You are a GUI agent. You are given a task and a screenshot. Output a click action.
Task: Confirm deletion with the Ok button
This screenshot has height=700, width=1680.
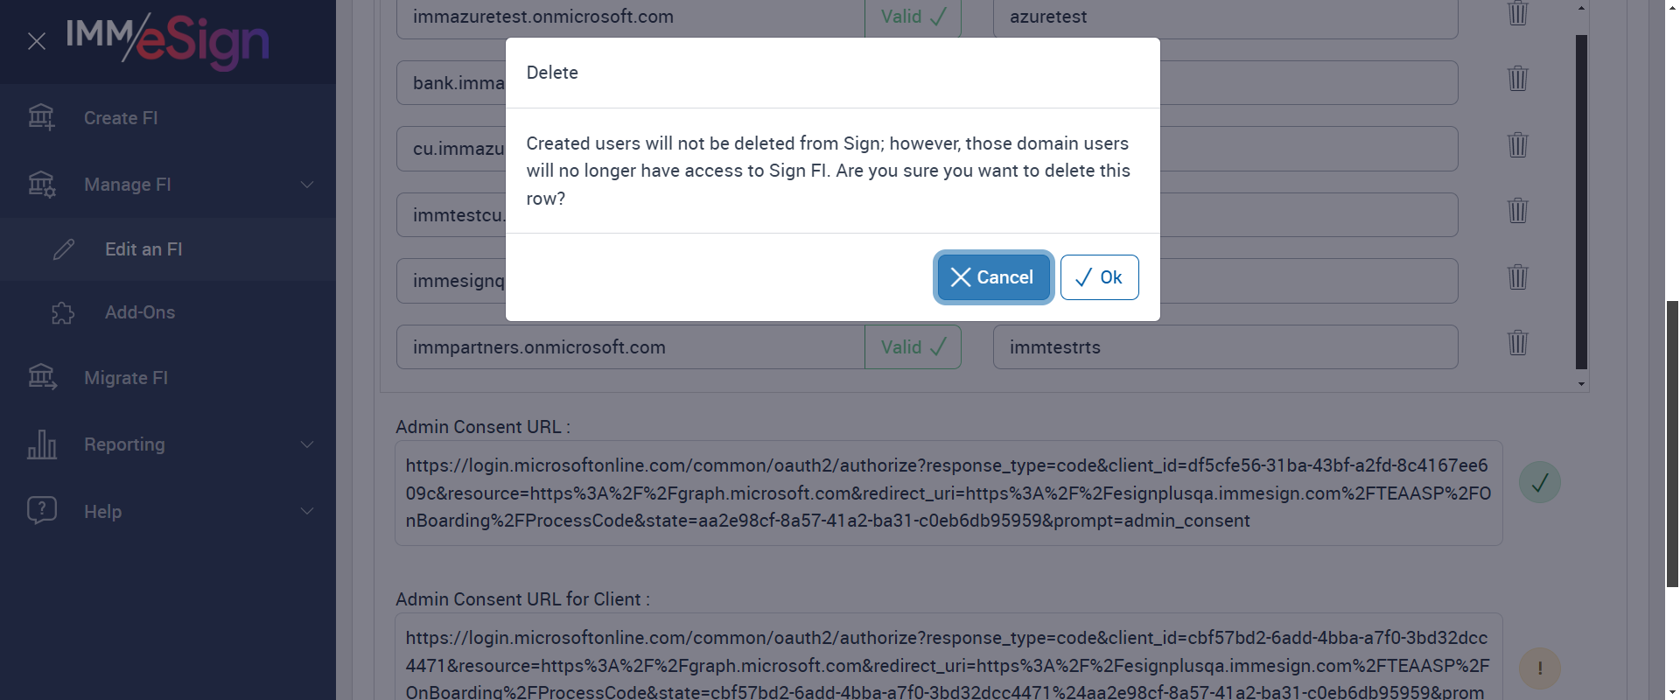(1099, 277)
